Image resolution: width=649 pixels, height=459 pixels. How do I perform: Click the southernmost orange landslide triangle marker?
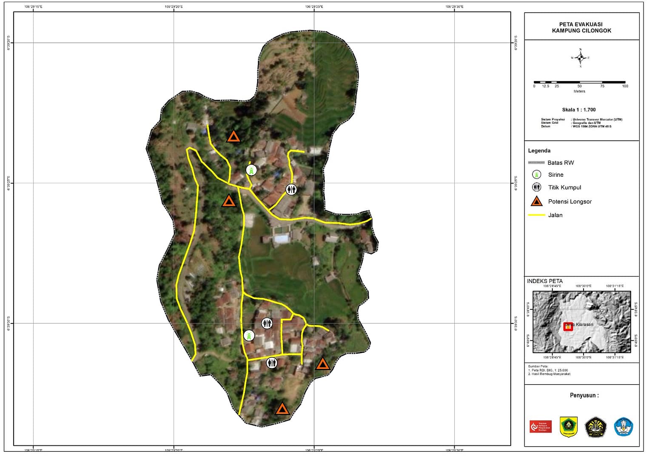[282, 409]
